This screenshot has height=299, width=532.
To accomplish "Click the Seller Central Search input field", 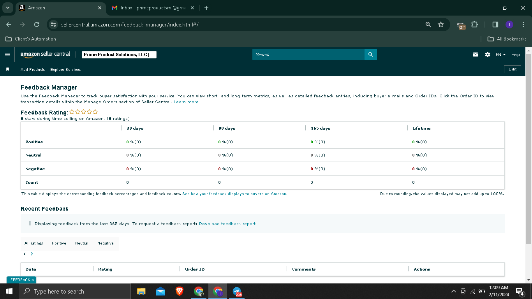I will tap(308, 55).
